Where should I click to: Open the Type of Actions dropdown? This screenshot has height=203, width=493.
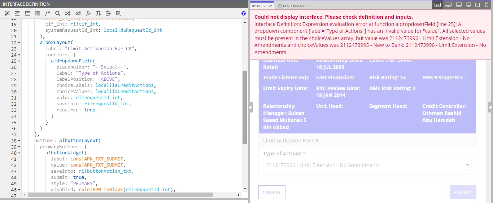[367, 165]
